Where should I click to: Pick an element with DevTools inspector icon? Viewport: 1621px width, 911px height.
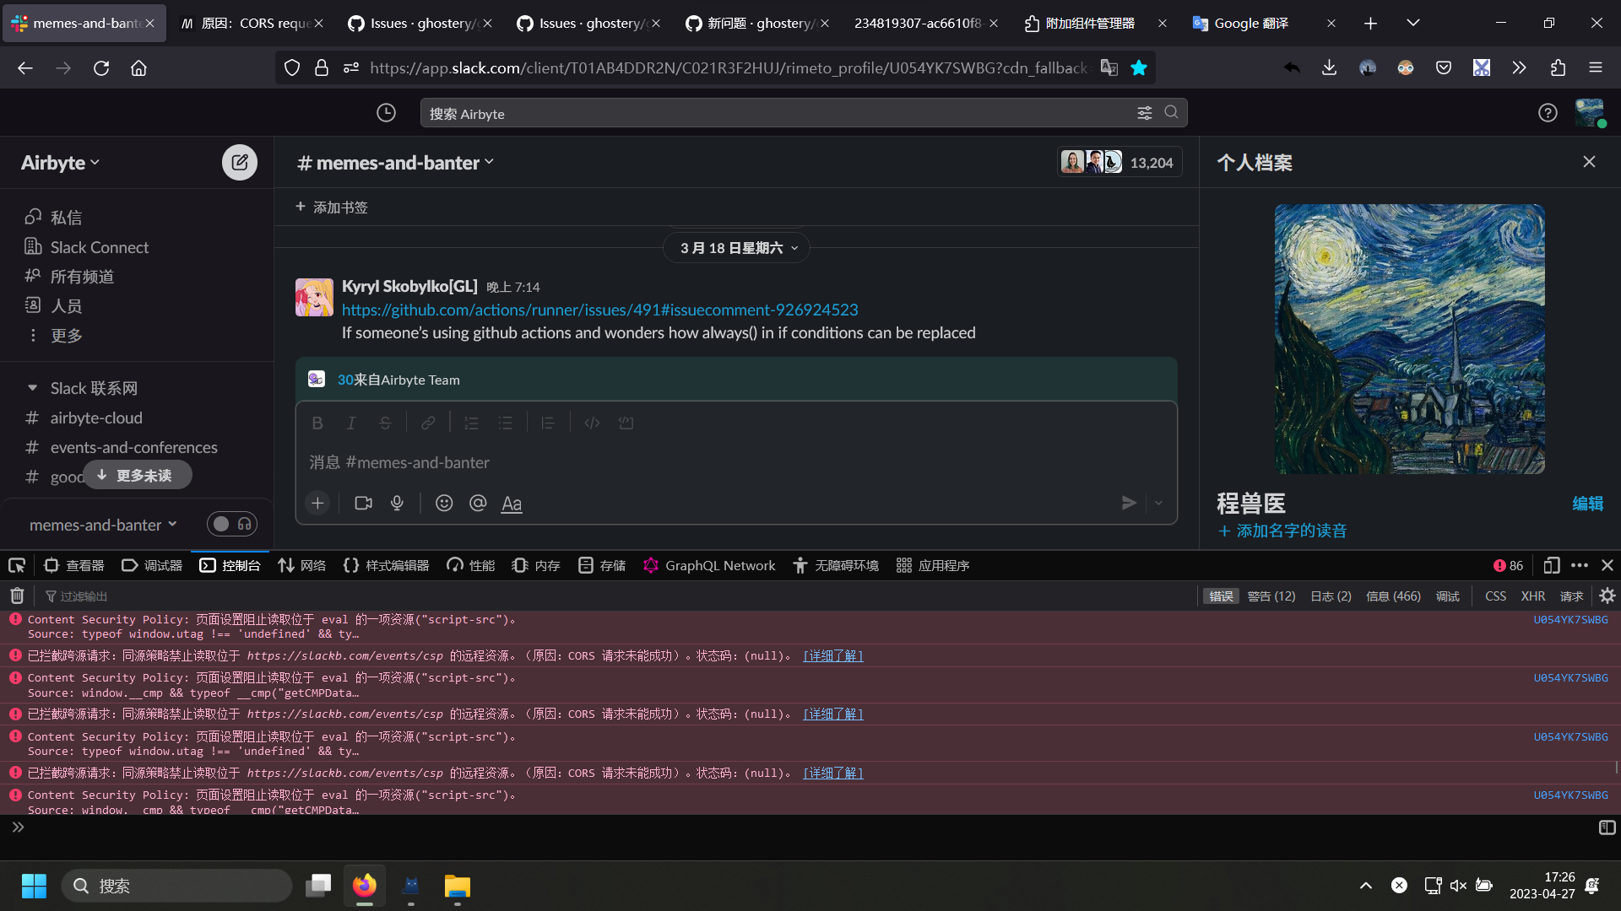coord(17,565)
